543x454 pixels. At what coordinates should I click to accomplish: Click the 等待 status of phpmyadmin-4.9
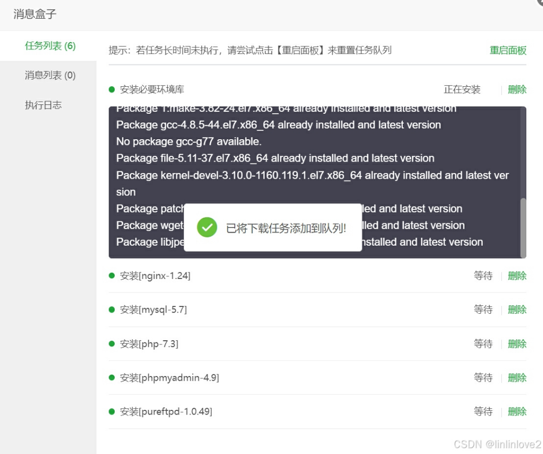click(483, 378)
